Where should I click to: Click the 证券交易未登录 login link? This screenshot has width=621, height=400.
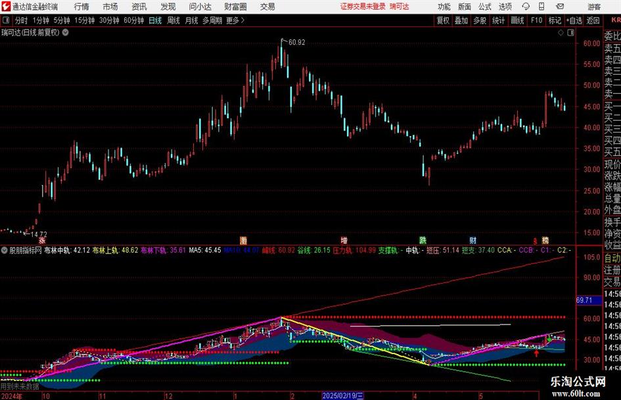(363, 7)
